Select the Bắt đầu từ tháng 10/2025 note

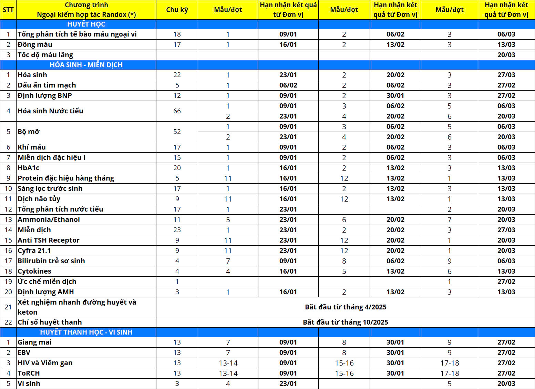345,322
